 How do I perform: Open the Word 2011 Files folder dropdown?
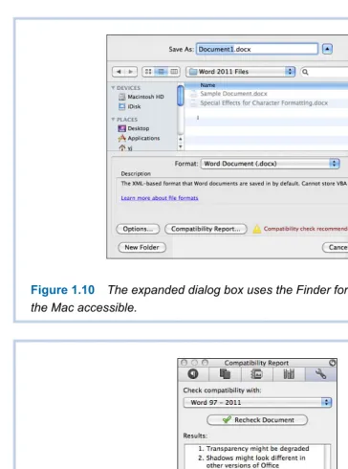pyautogui.click(x=241, y=72)
